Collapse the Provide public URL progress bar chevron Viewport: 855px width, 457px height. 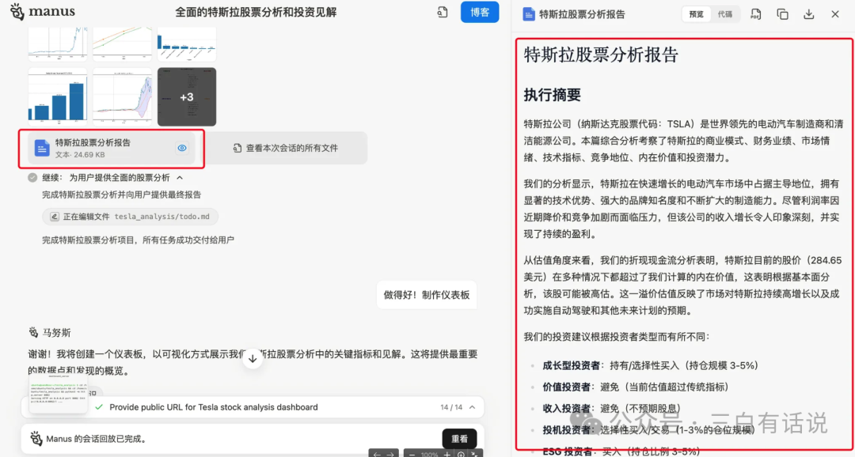click(472, 407)
